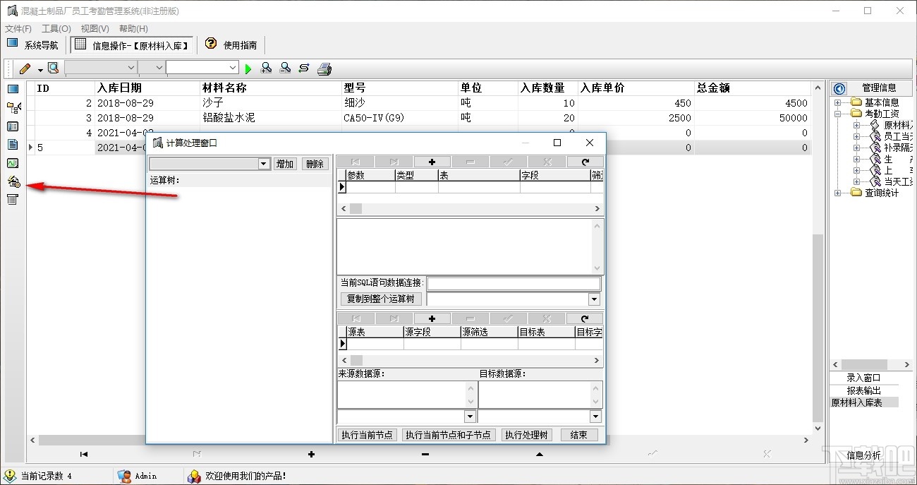
Task: Click the bottom list sidebar icon
Action: click(x=13, y=200)
